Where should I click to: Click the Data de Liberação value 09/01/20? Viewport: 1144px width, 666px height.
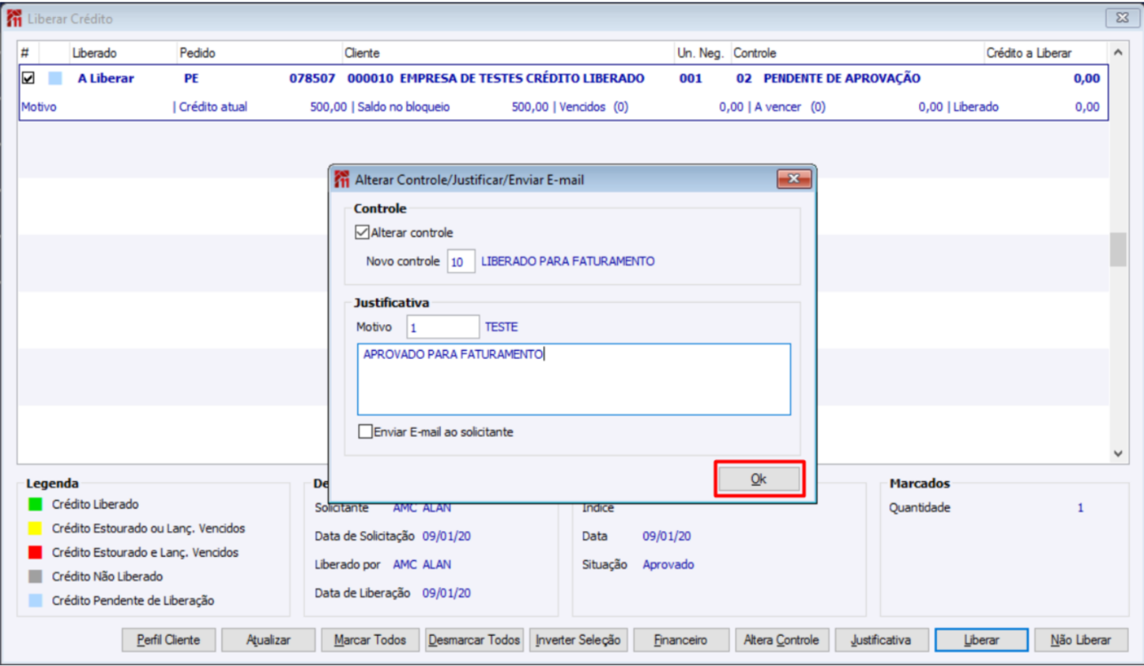[446, 593]
